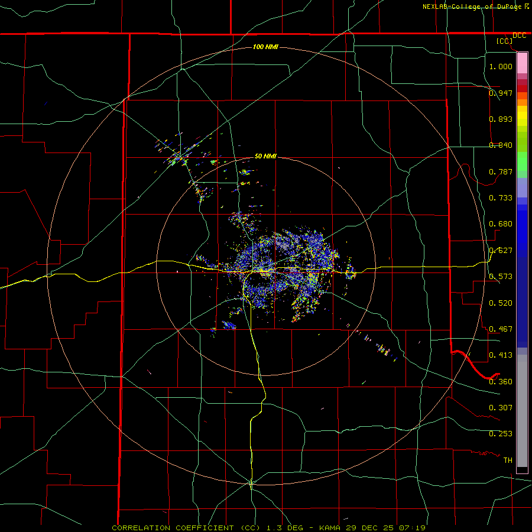Click the CORRELATION COEFFICIENT (CC) caption text

click(x=186, y=528)
